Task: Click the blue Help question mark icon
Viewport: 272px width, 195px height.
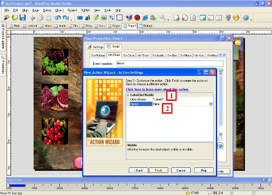Action: tap(245, 18)
